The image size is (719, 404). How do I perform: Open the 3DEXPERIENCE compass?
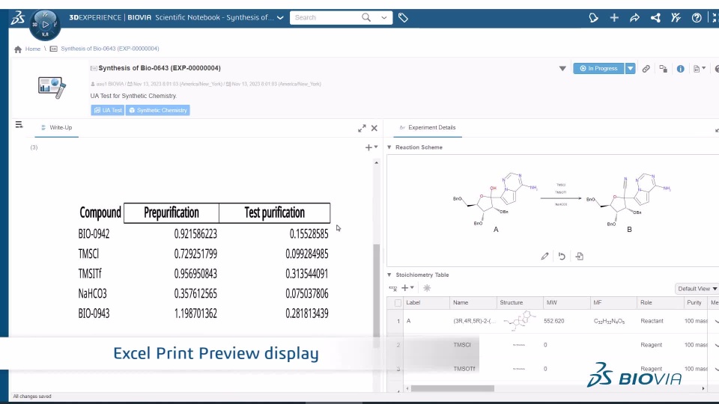tap(45, 24)
